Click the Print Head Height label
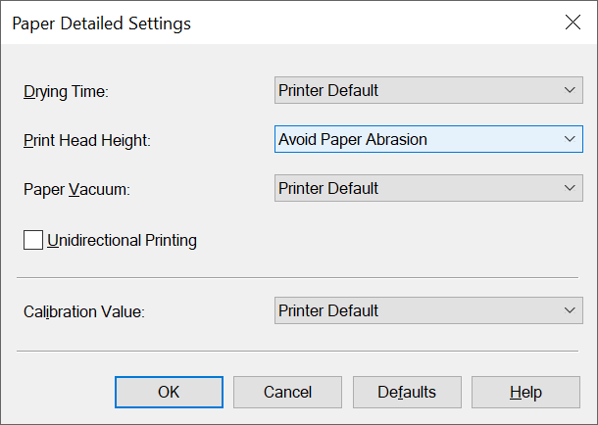Viewport: 598px width, 425px height. pyautogui.click(x=87, y=140)
